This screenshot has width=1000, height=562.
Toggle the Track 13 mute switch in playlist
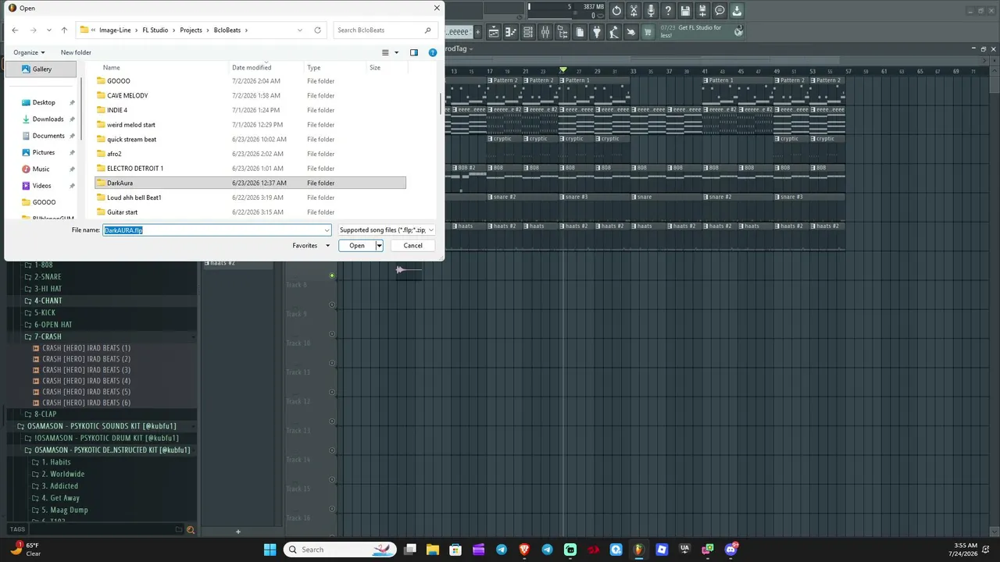click(332, 421)
